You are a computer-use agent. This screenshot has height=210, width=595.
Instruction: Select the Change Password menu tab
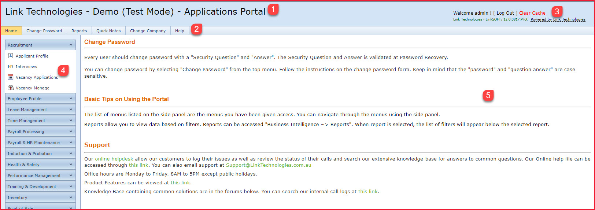pyautogui.click(x=44, y=31)
